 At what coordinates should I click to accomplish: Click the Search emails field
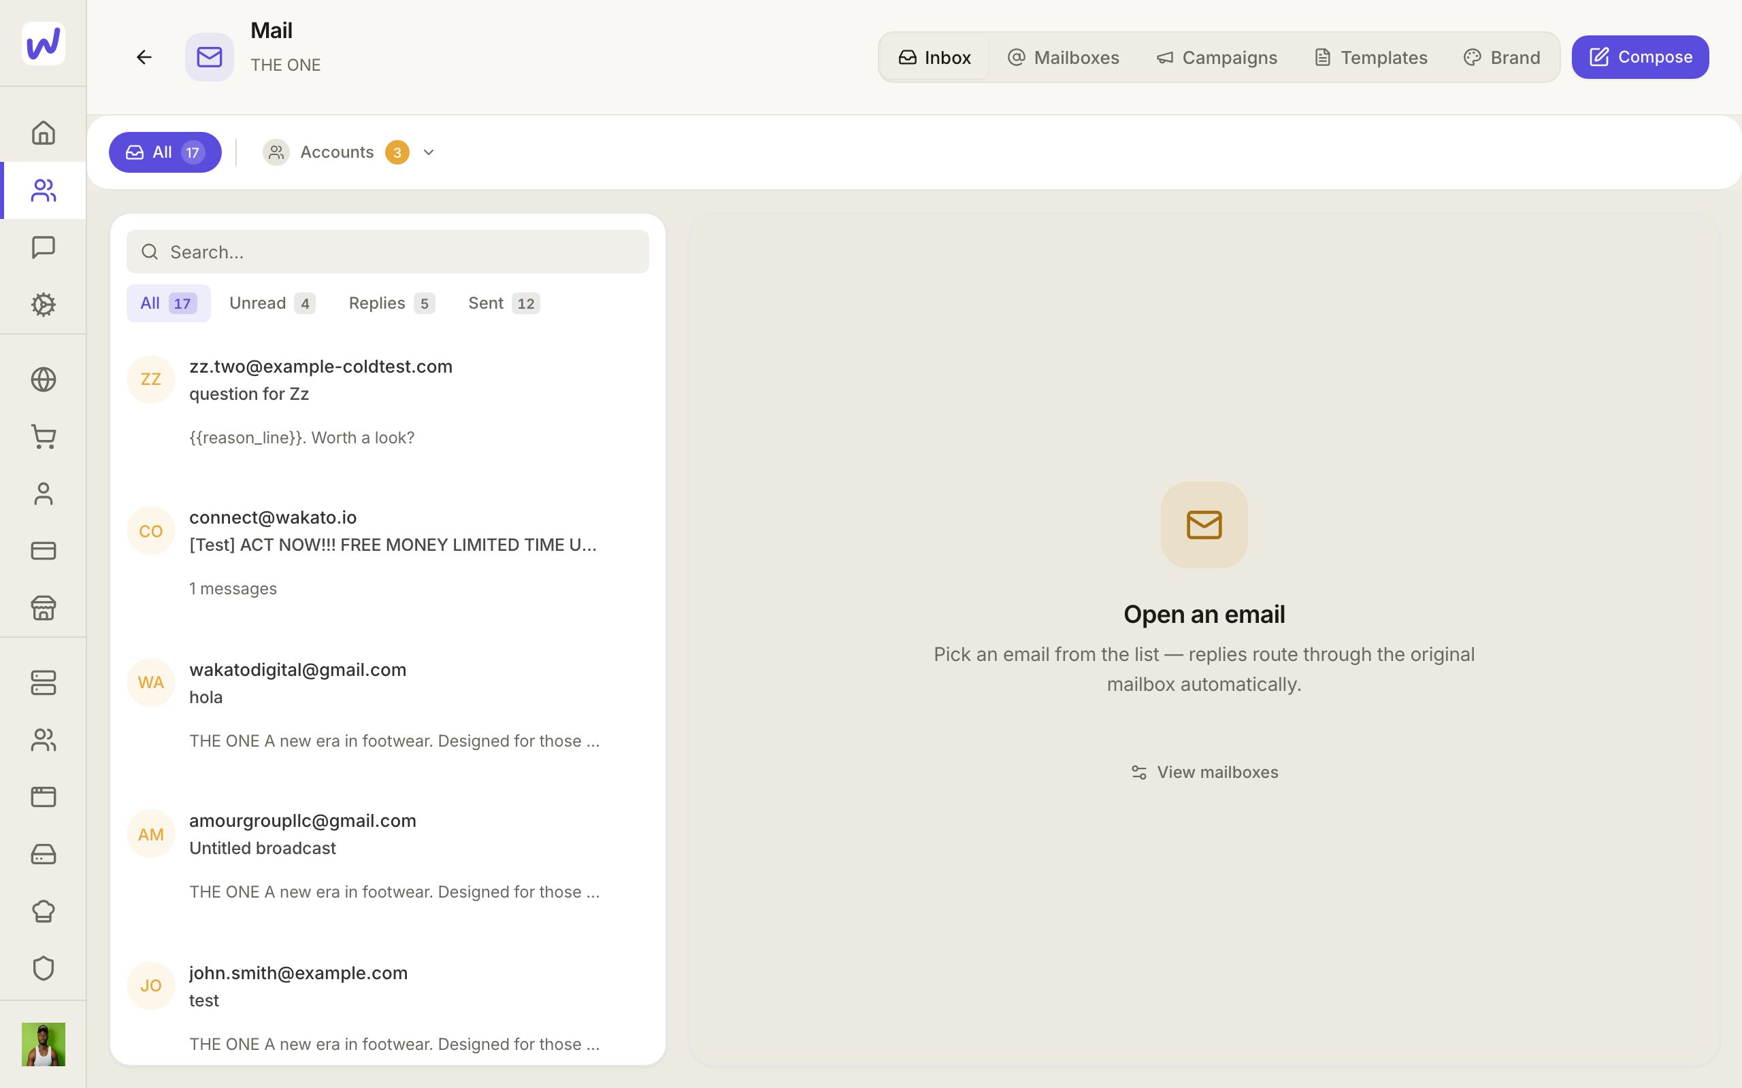pyautogui.click(x=387, y=252)
